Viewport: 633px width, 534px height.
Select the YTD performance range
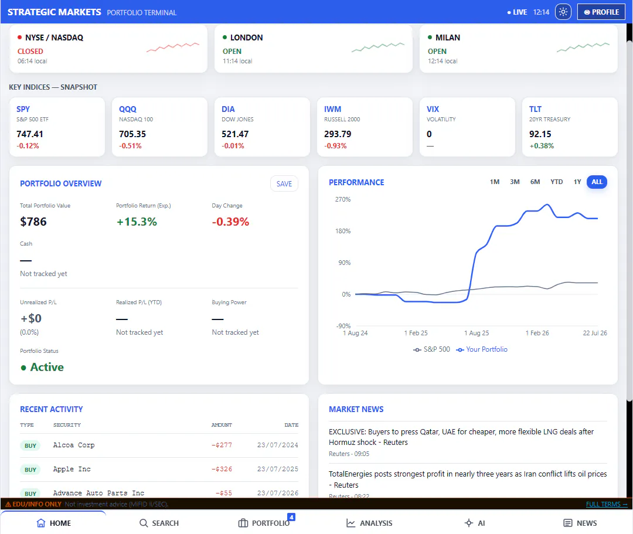pyautogui.click(x=556, y=182)
